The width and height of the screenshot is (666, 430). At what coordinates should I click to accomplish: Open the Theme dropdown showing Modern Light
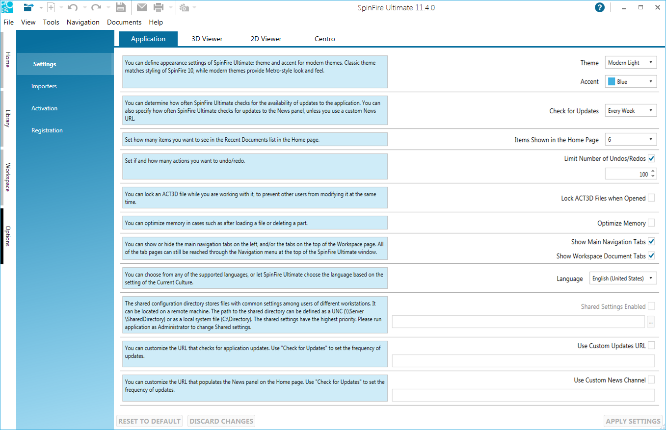(x=631, y=63)
